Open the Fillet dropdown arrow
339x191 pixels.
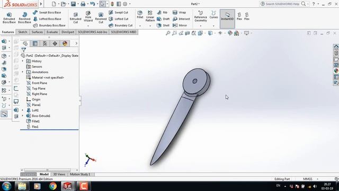(140, 26)
